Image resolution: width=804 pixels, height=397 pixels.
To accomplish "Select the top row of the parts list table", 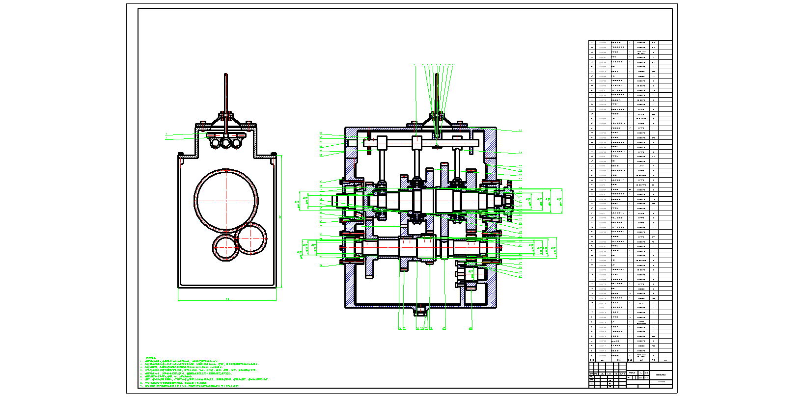I will pos(630,43).
